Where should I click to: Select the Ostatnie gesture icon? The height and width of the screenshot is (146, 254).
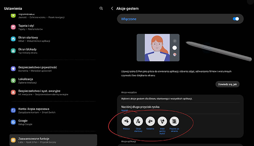pos(150,121)
